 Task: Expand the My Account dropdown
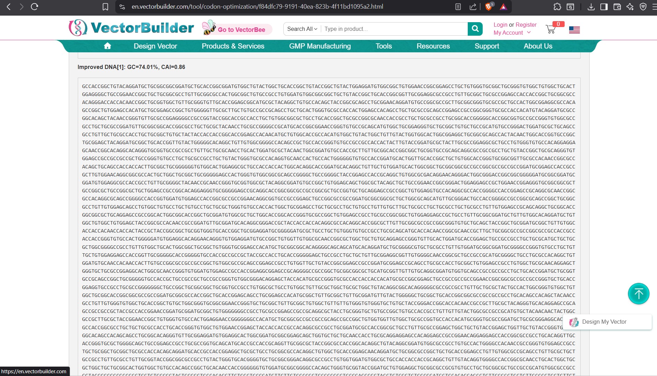coord(512,33)
